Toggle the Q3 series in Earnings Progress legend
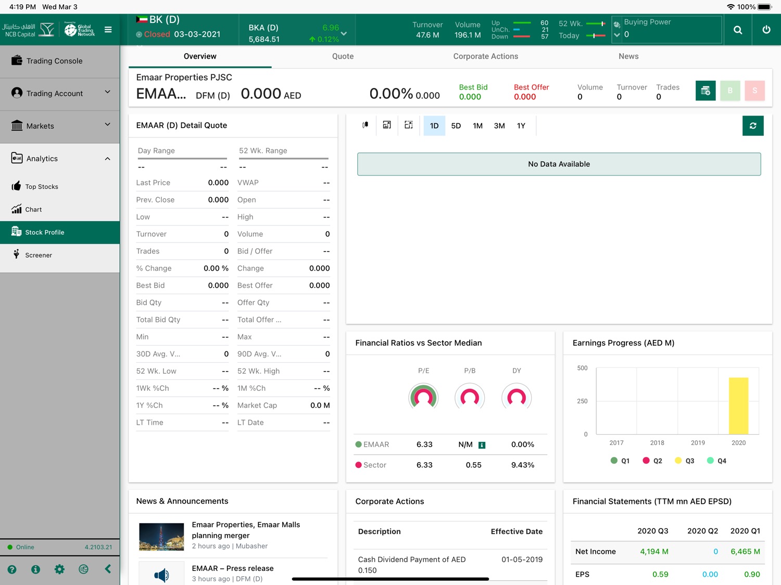The width and height of the screenshot is (781, 585). (685, 461)
